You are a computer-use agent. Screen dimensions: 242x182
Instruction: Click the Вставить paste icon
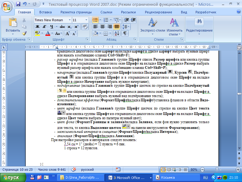[13, 22]
